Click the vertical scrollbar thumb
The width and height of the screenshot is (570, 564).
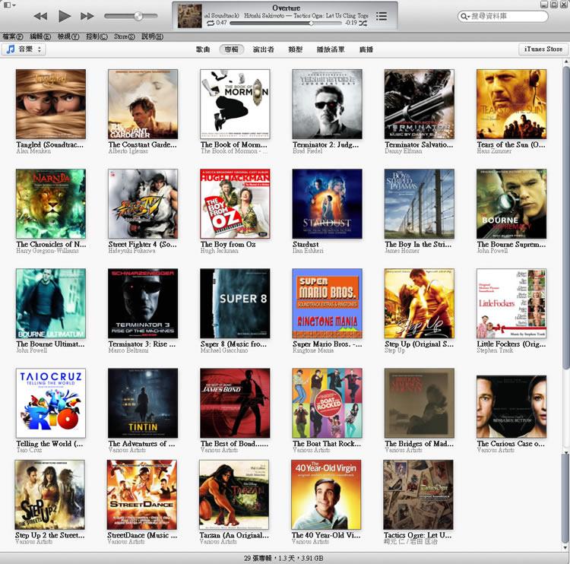click(566, 218)
